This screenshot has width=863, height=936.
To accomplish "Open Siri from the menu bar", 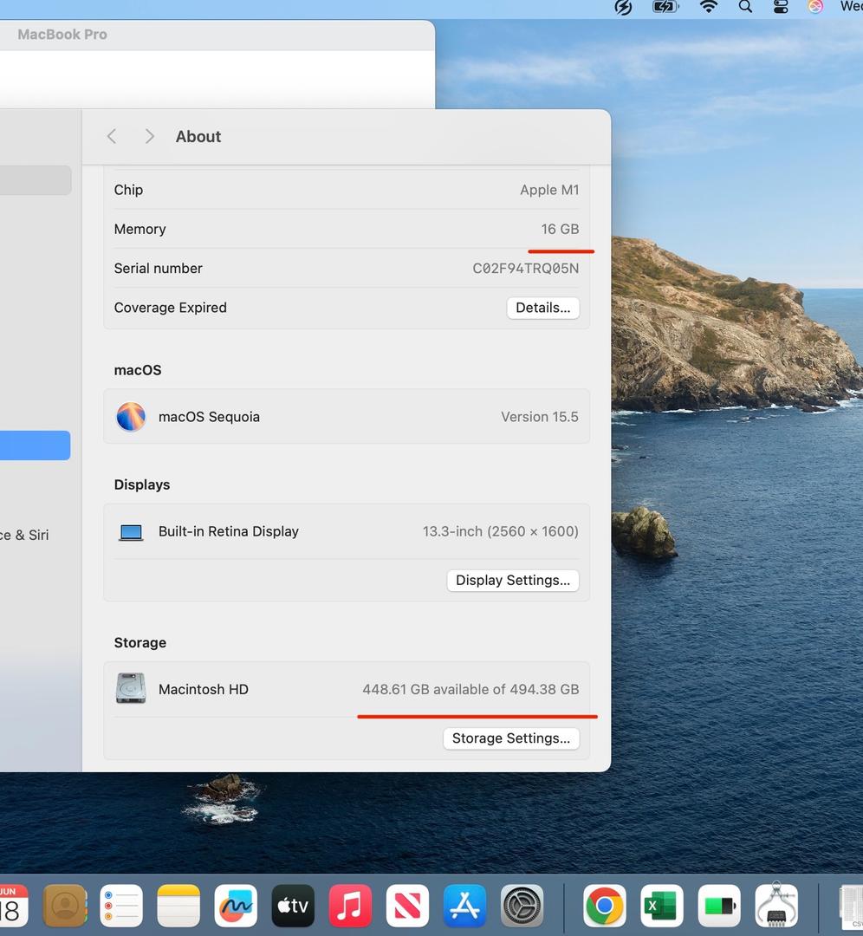I will tap(815, 8).
